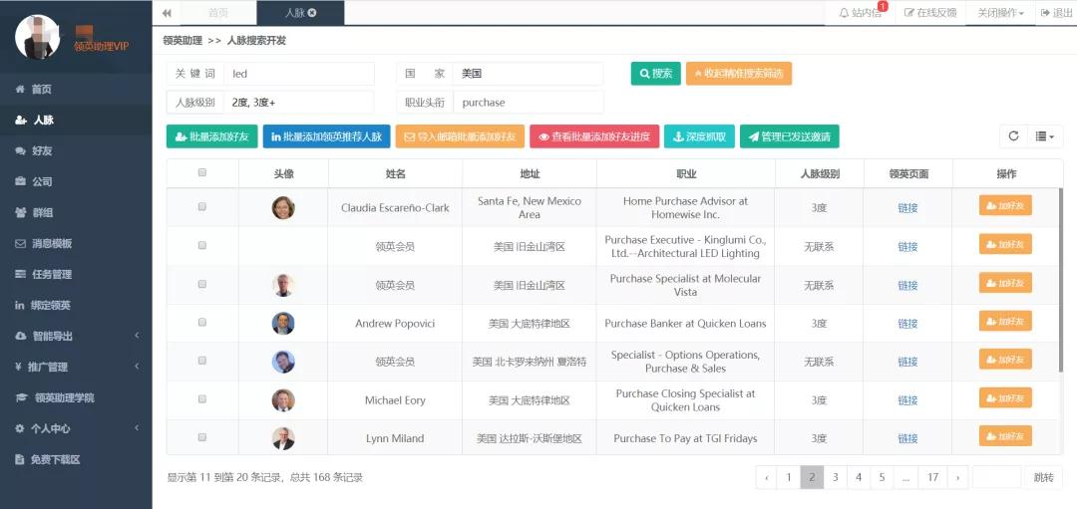Screen dimensions: 1077x509
Task: Open 链接 for Claudia Escareño-Clark
Action: [907, 208]
